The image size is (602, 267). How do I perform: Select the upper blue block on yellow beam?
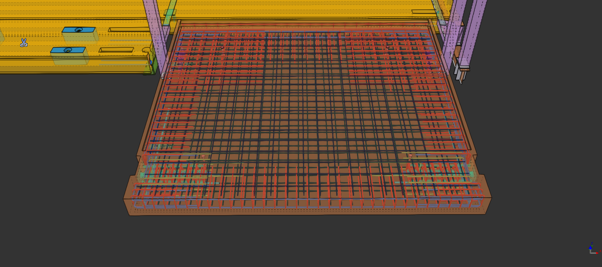(79, 30)
